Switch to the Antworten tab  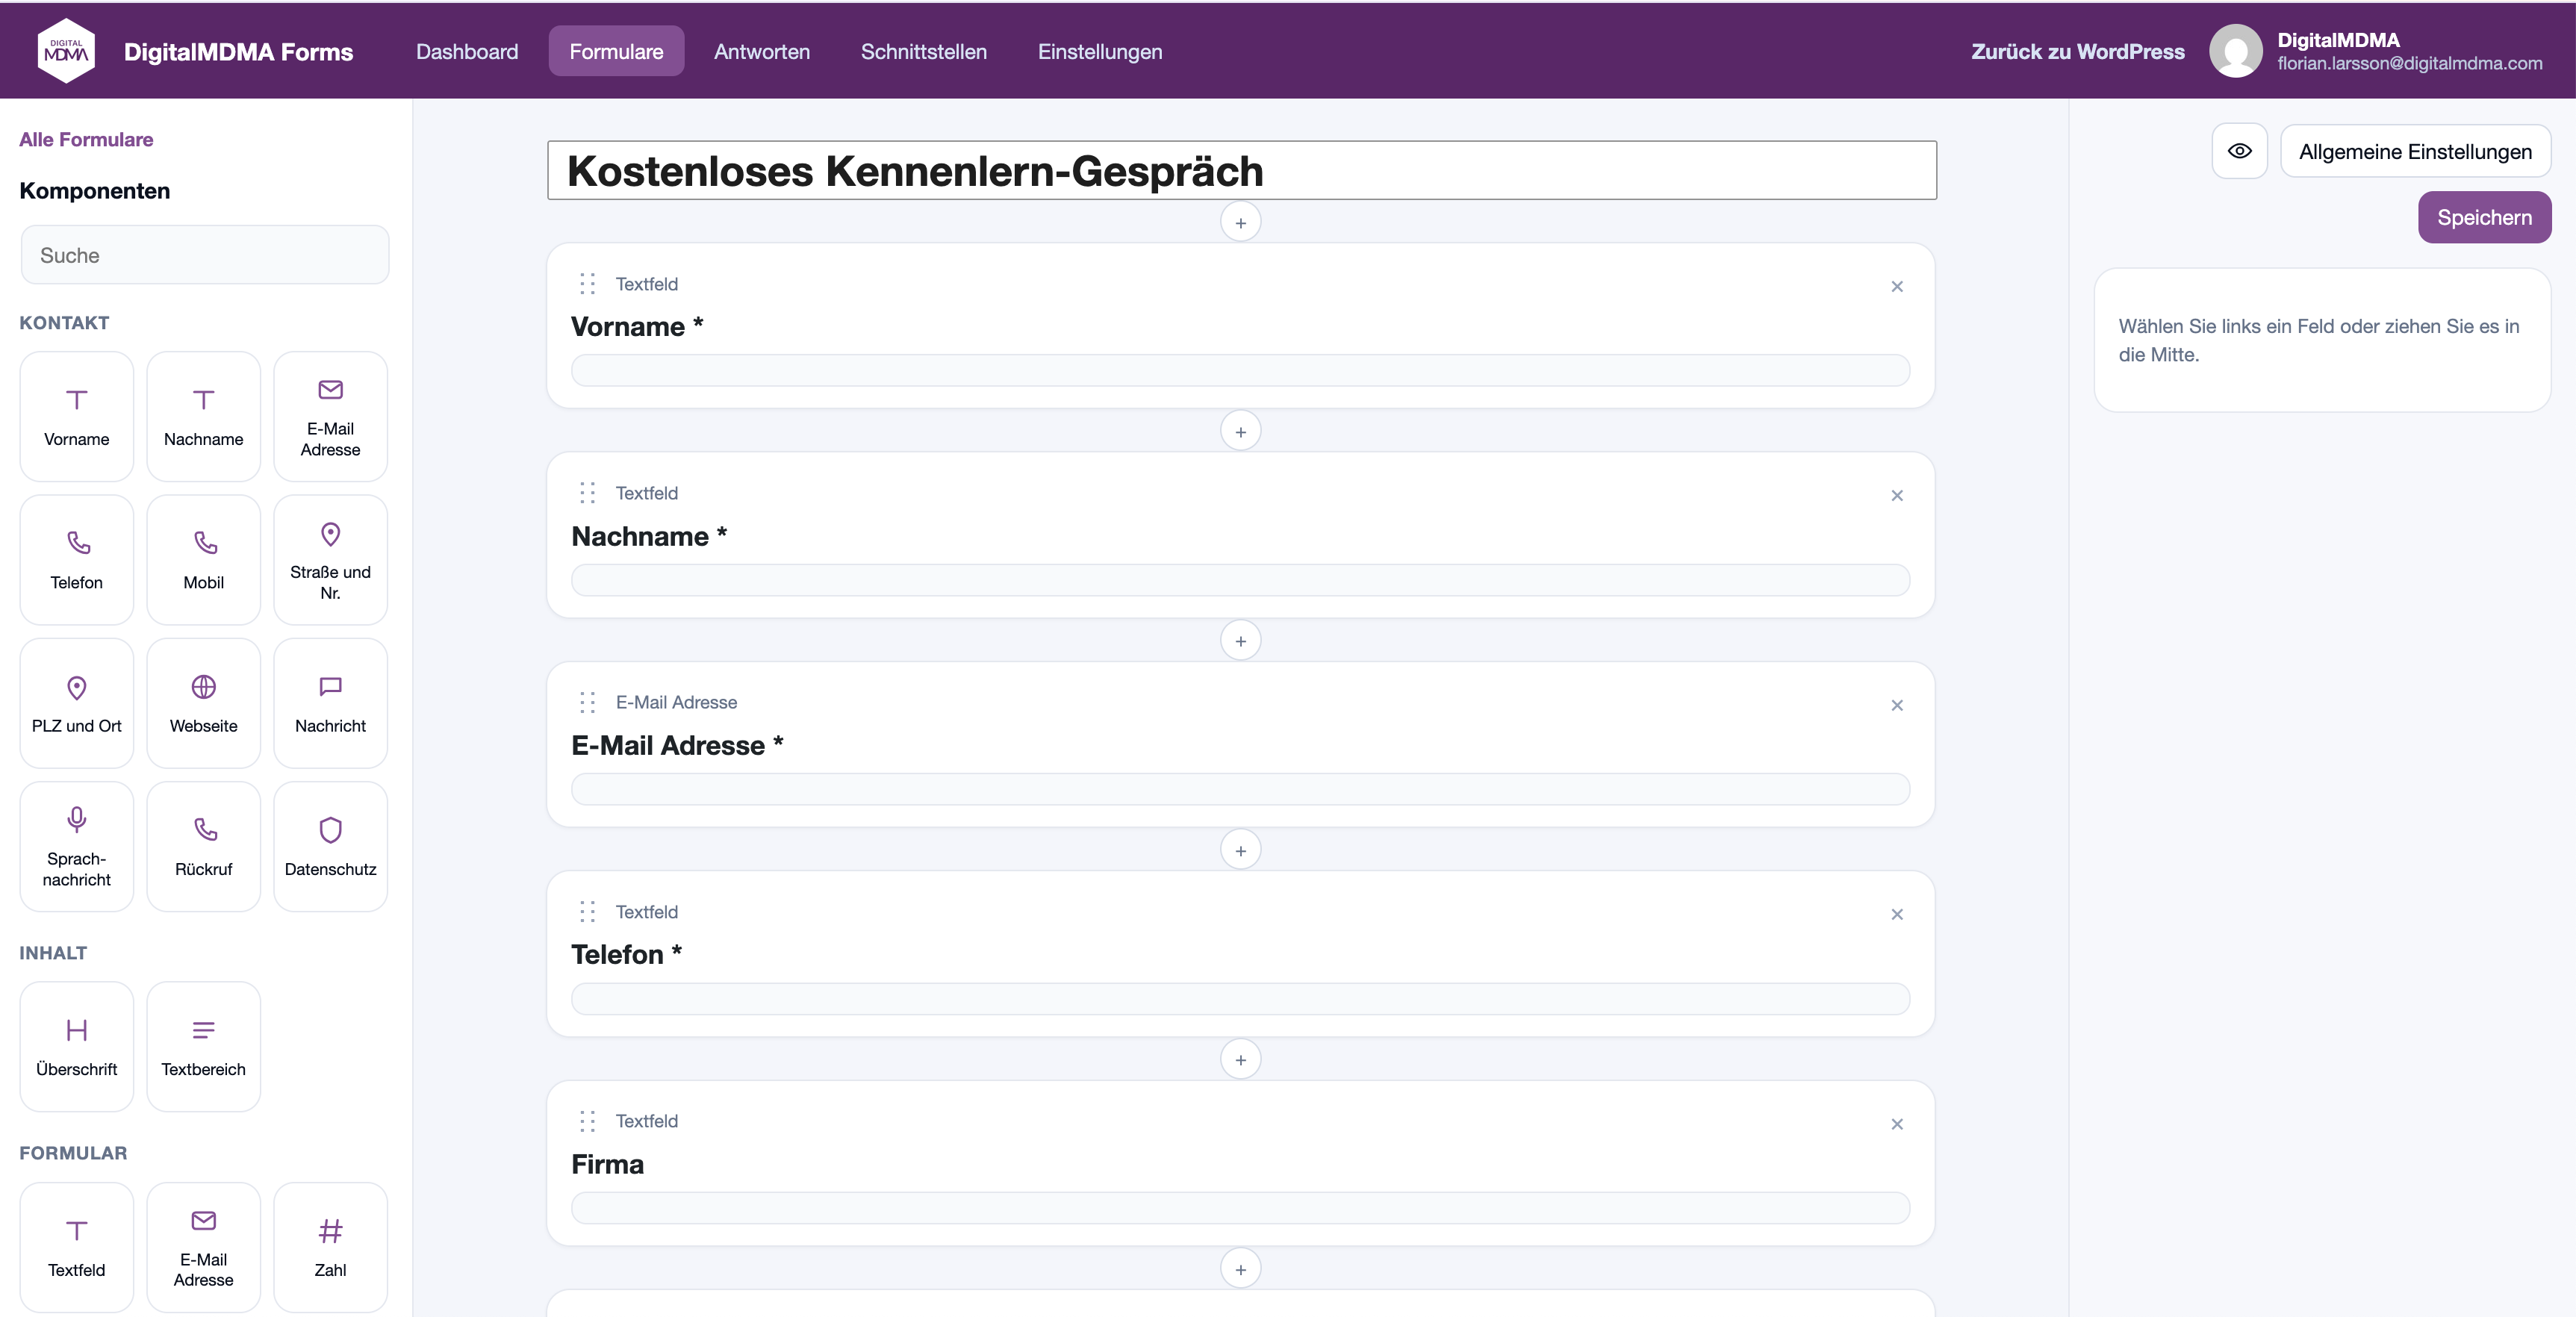(x=762, y=51)
